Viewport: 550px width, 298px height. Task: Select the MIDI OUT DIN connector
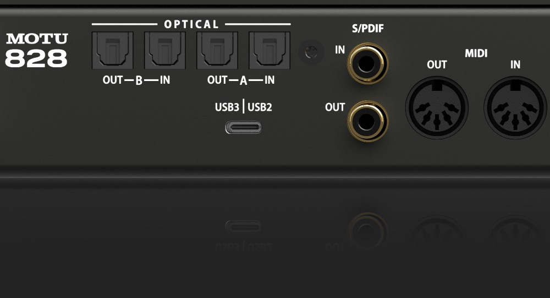(x=437, y=107)
